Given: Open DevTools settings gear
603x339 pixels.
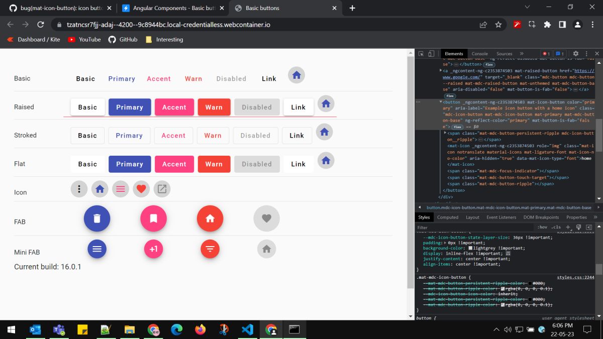Looking at the screenshot, I should click(576, 54).
